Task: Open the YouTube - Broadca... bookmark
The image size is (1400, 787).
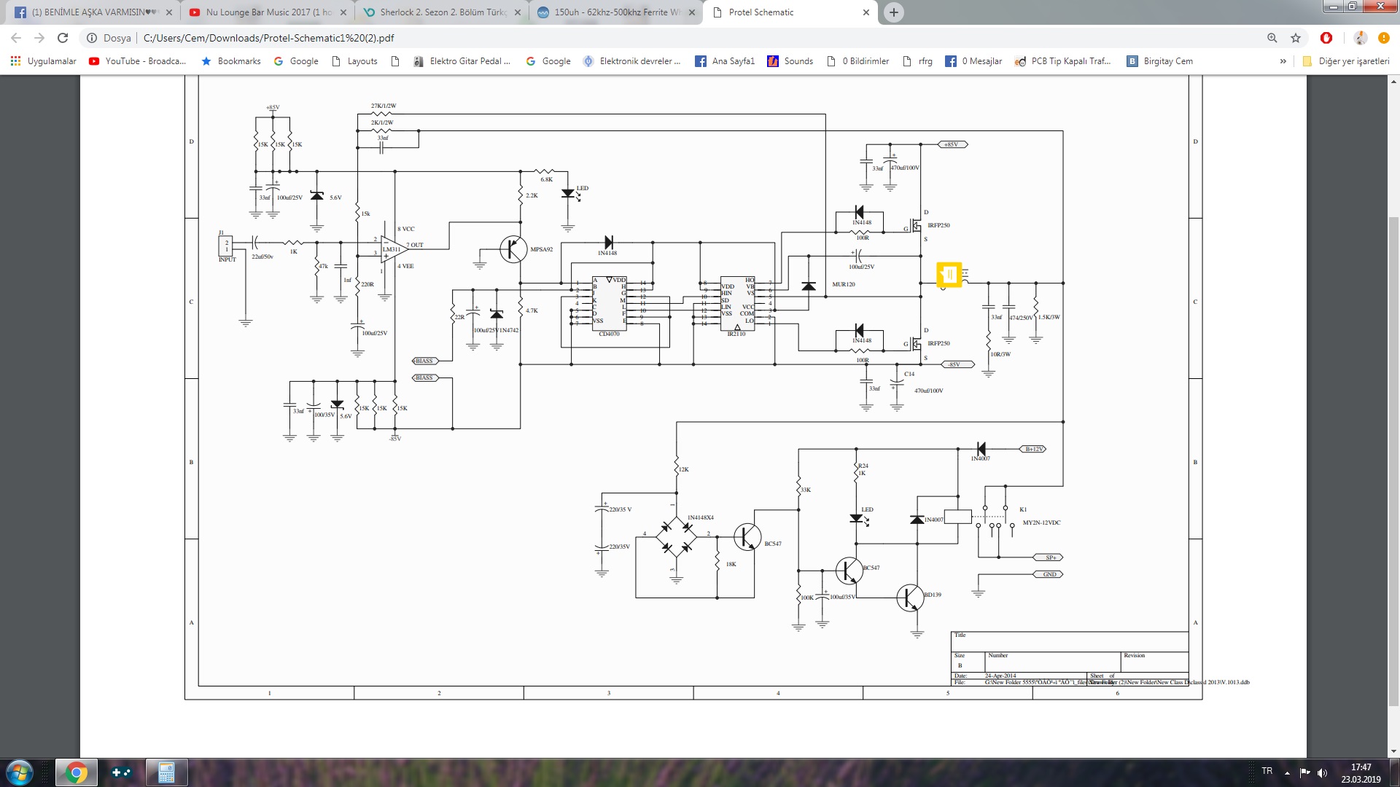Action: pyautogui.click(x=137, y=61)
